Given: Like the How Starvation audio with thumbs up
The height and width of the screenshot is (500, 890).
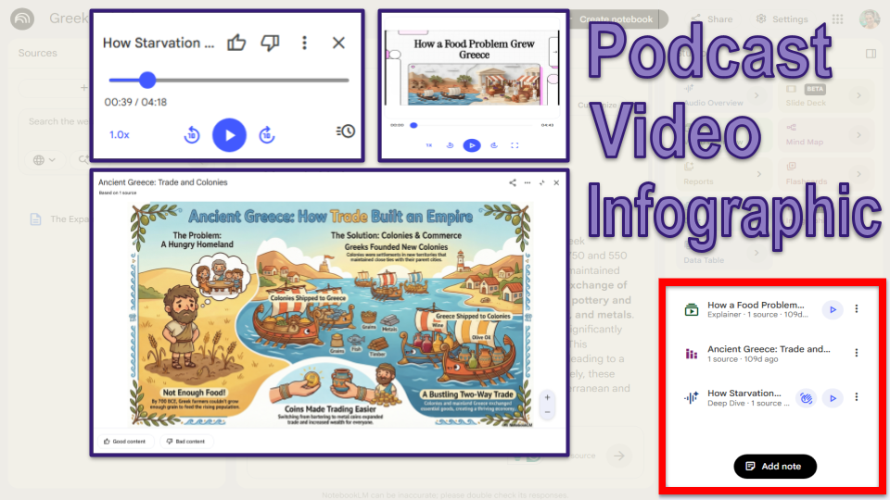Looking at the screenshot, I should [236, 43].
